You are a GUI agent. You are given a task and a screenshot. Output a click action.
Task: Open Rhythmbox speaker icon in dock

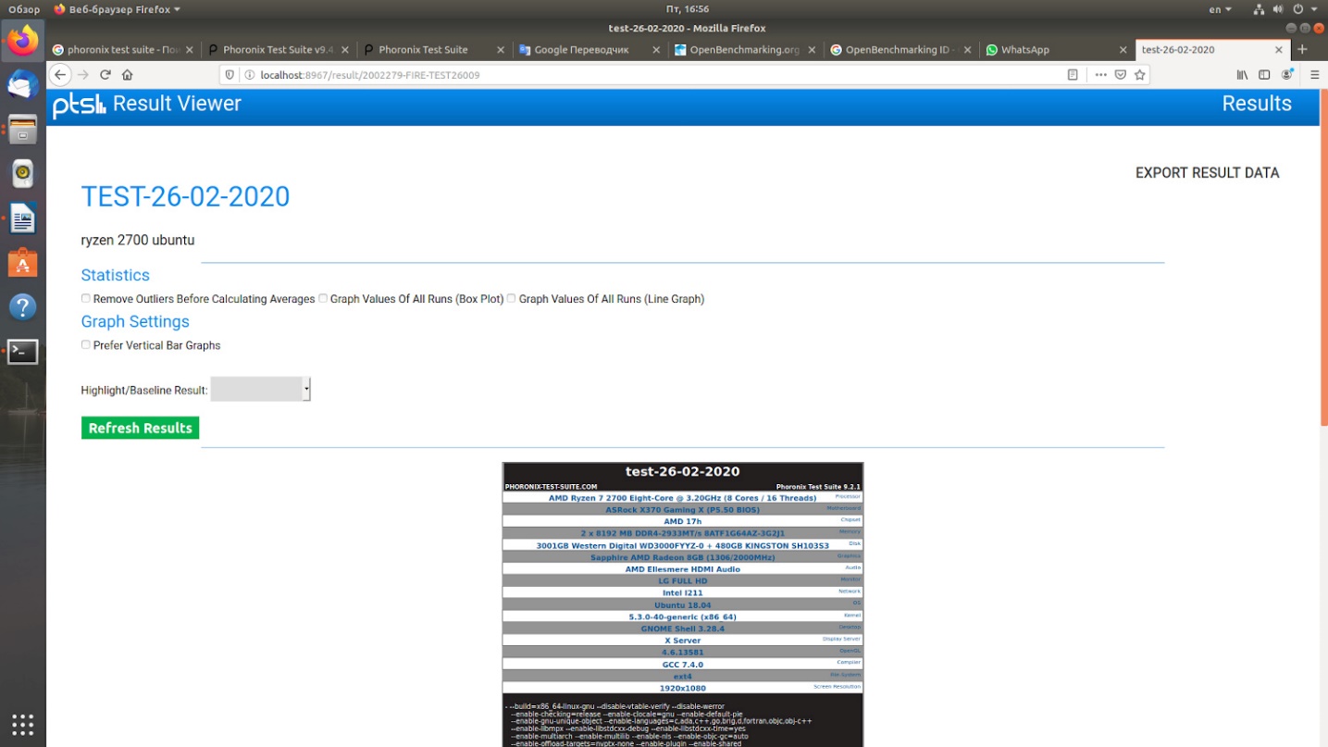tap(23, 173)
